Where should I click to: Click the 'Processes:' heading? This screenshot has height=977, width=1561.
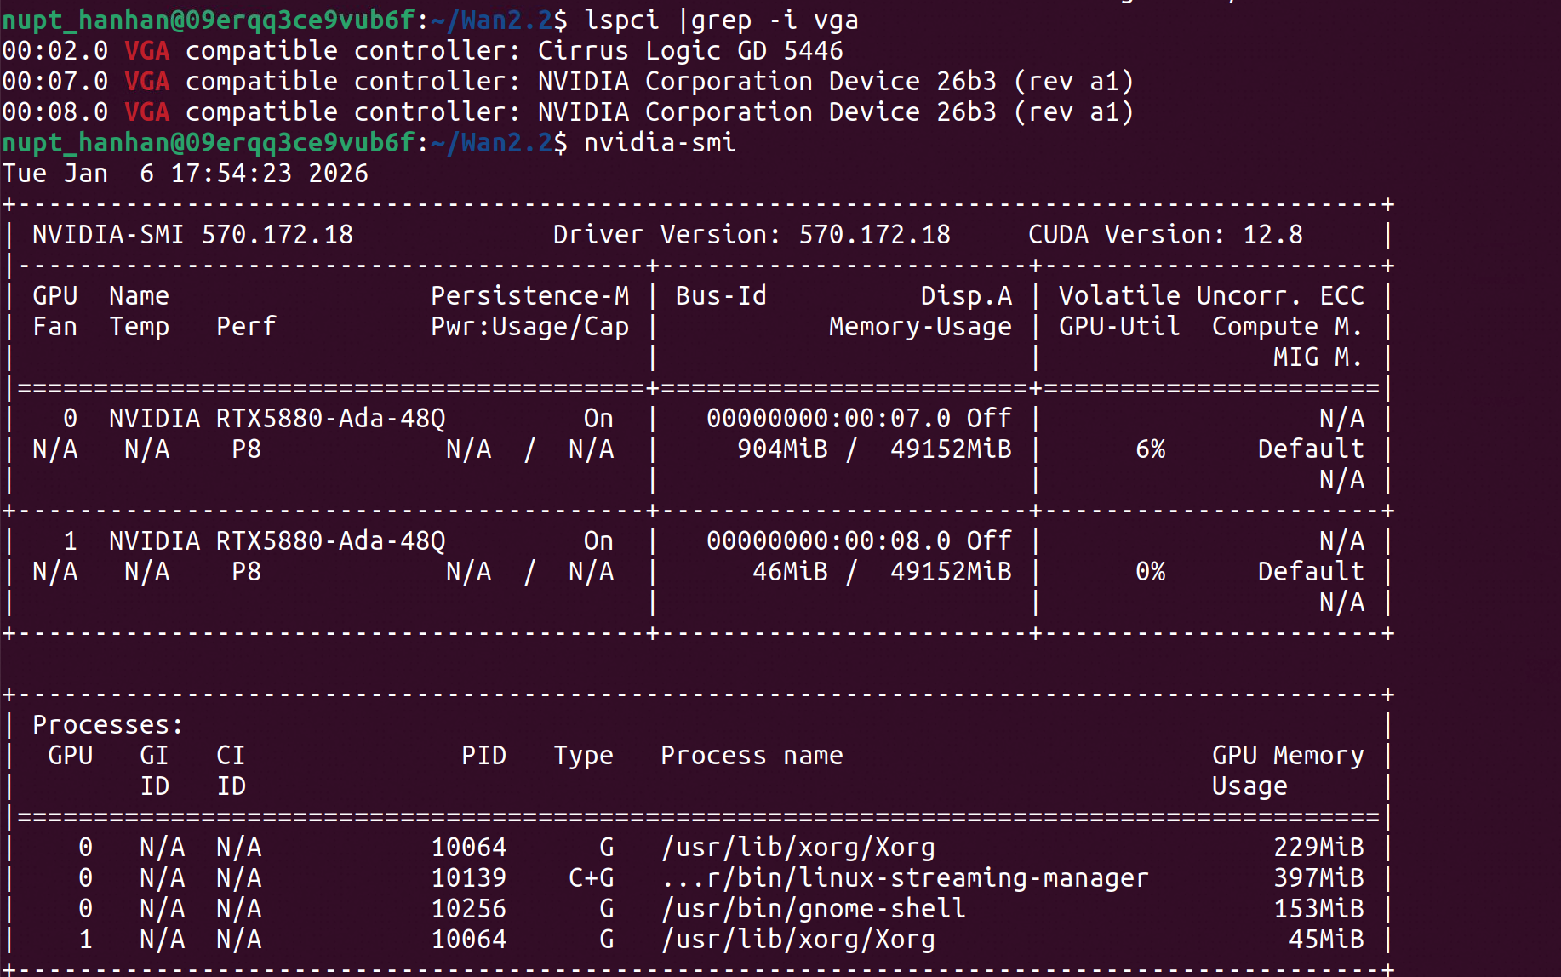108,724
